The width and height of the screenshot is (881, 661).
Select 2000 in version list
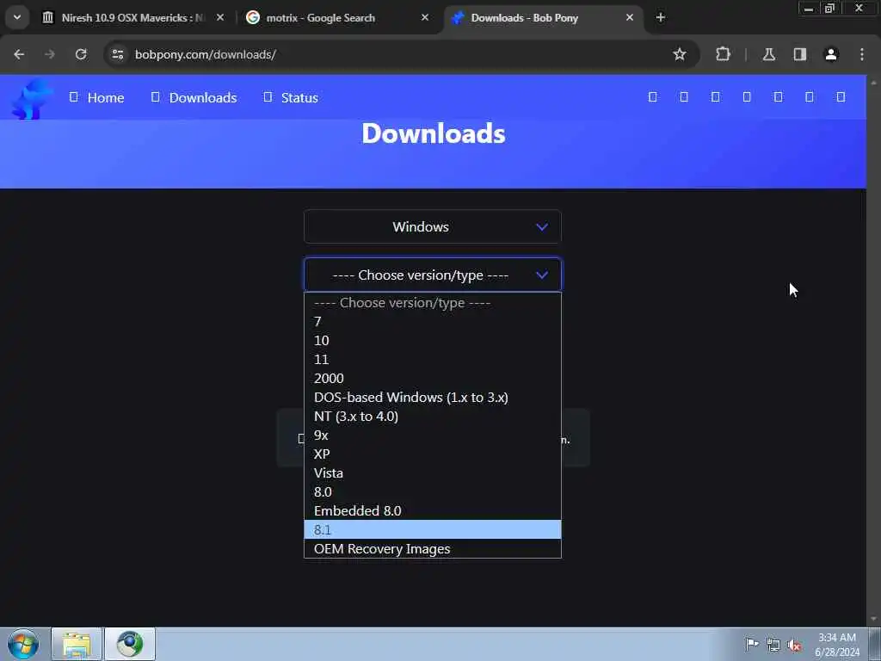click(433, 379)
